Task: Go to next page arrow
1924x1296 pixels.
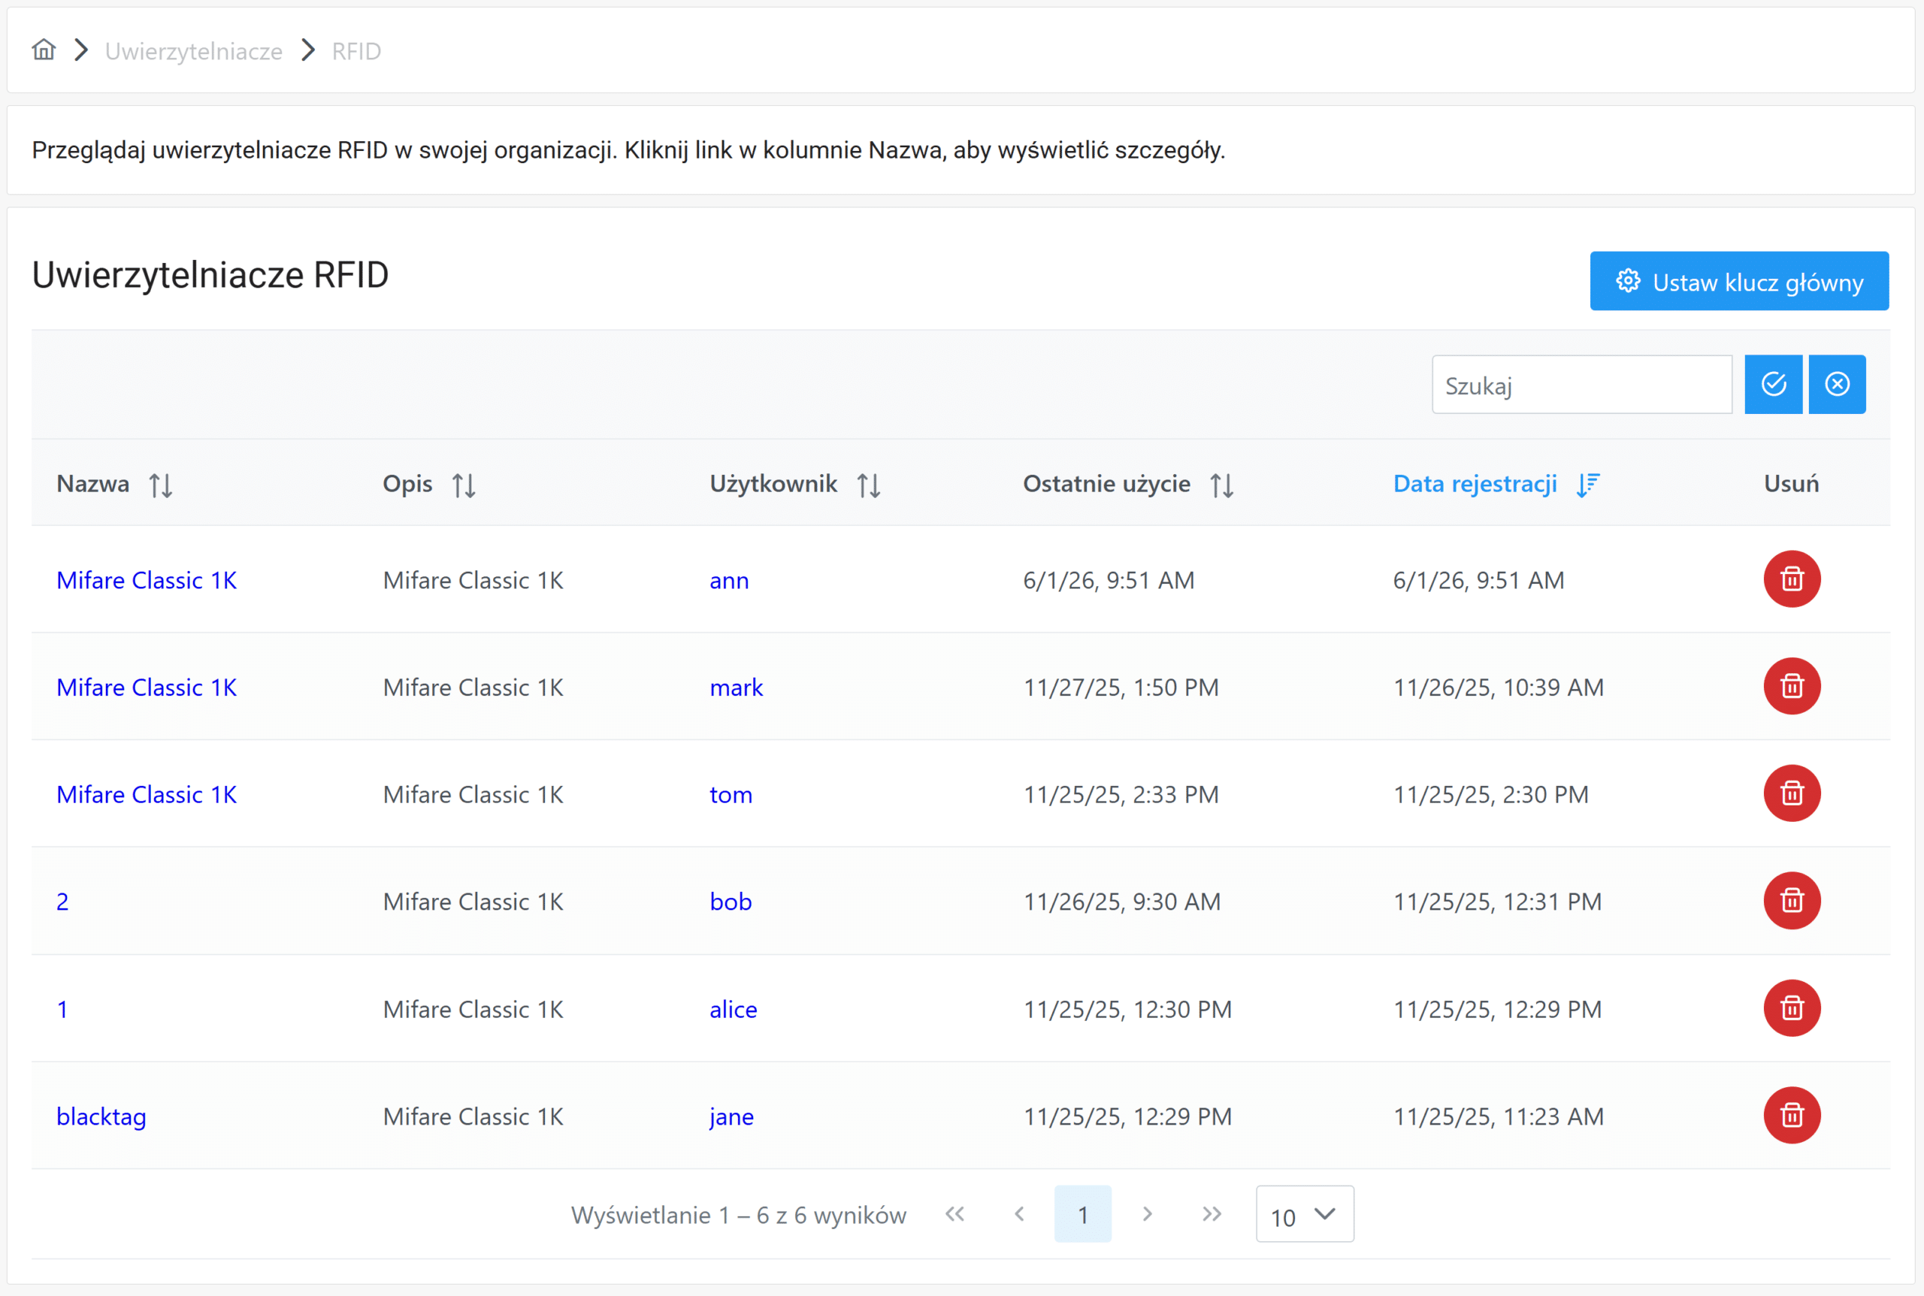Action: pos(1147,1214)
